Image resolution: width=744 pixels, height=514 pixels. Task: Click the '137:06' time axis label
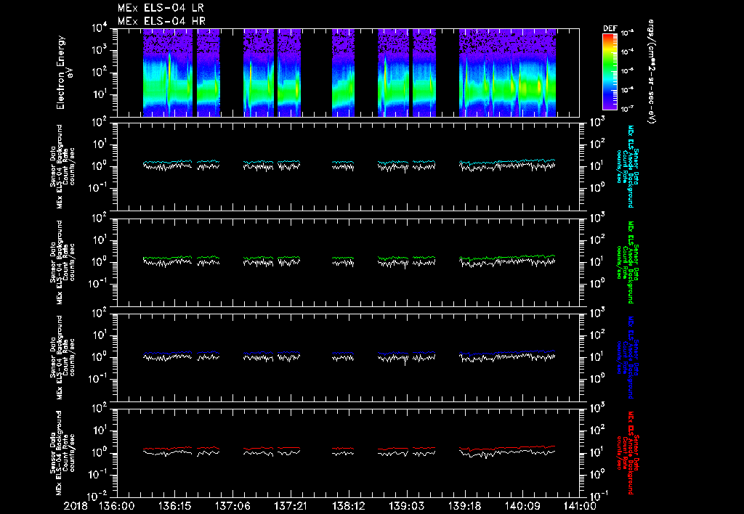coord(232,507)
